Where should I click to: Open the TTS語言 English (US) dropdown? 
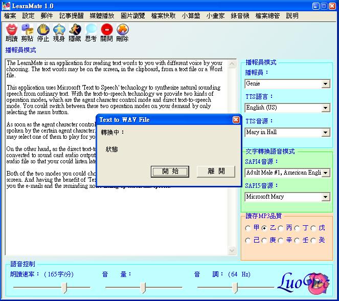tap(325, 108)
